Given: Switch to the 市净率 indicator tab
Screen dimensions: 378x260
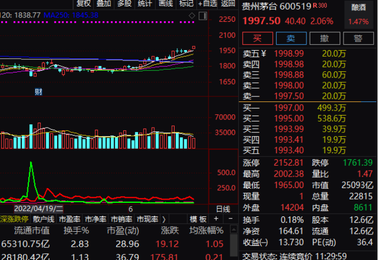Looking at the screenshot, I should point(95,219).
